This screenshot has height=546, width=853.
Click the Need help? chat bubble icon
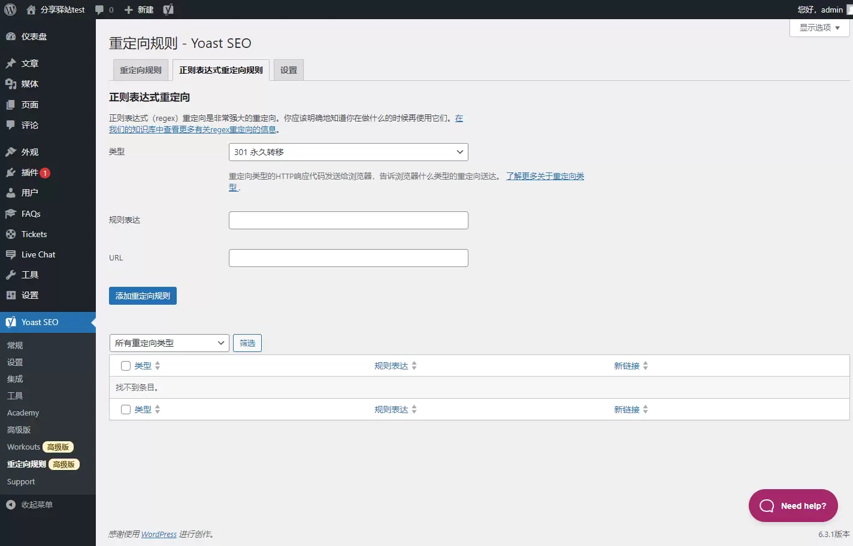767,506
